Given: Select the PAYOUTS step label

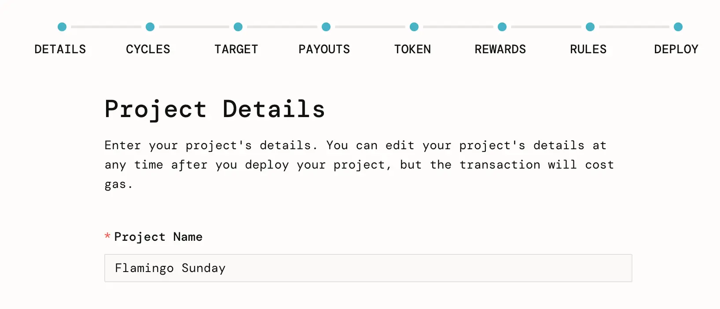Looking at the screenshot, I should click(324, 49).
